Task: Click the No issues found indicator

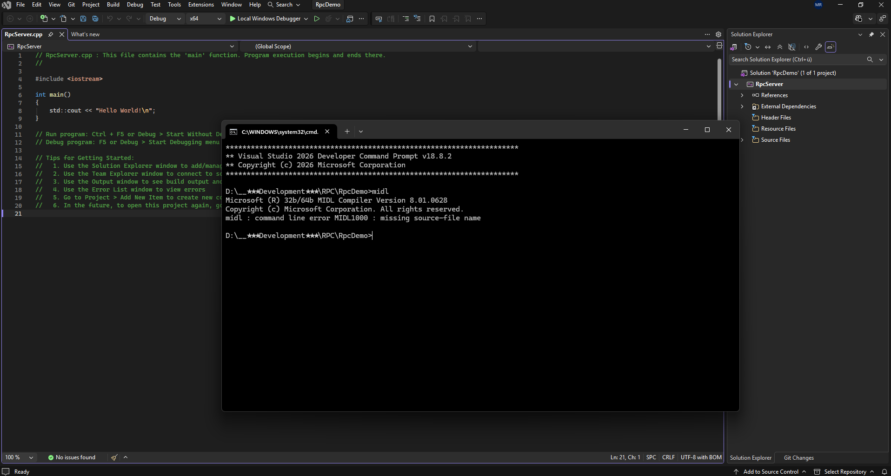Action: [72, 457]
